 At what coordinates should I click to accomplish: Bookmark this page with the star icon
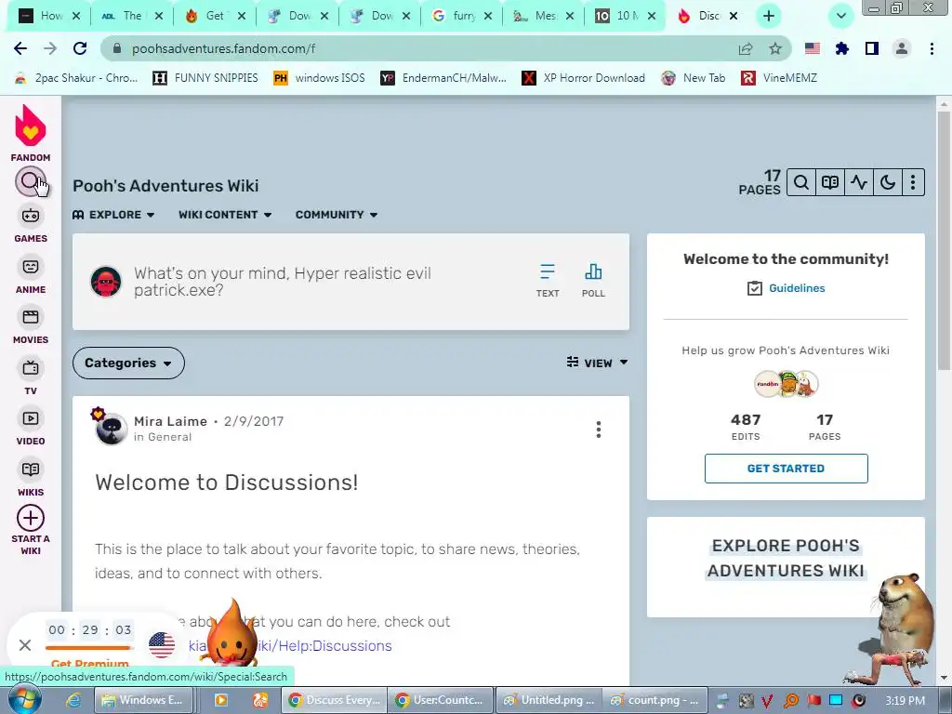point(775,48)
